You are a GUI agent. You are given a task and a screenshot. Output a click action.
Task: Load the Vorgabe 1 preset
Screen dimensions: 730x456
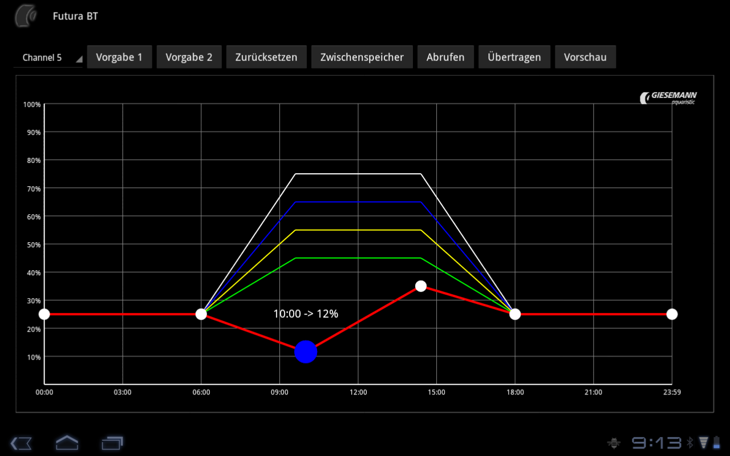tap(119, 57)
